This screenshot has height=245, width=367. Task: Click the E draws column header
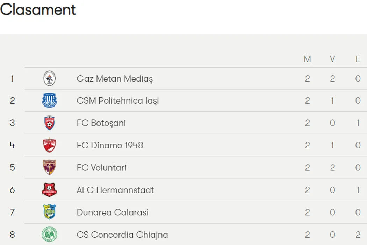358,59
